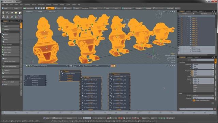This screenshot has height=123, width=218.
Task: Switch to the Shading tab beside Items
Action: coord(188,11)
